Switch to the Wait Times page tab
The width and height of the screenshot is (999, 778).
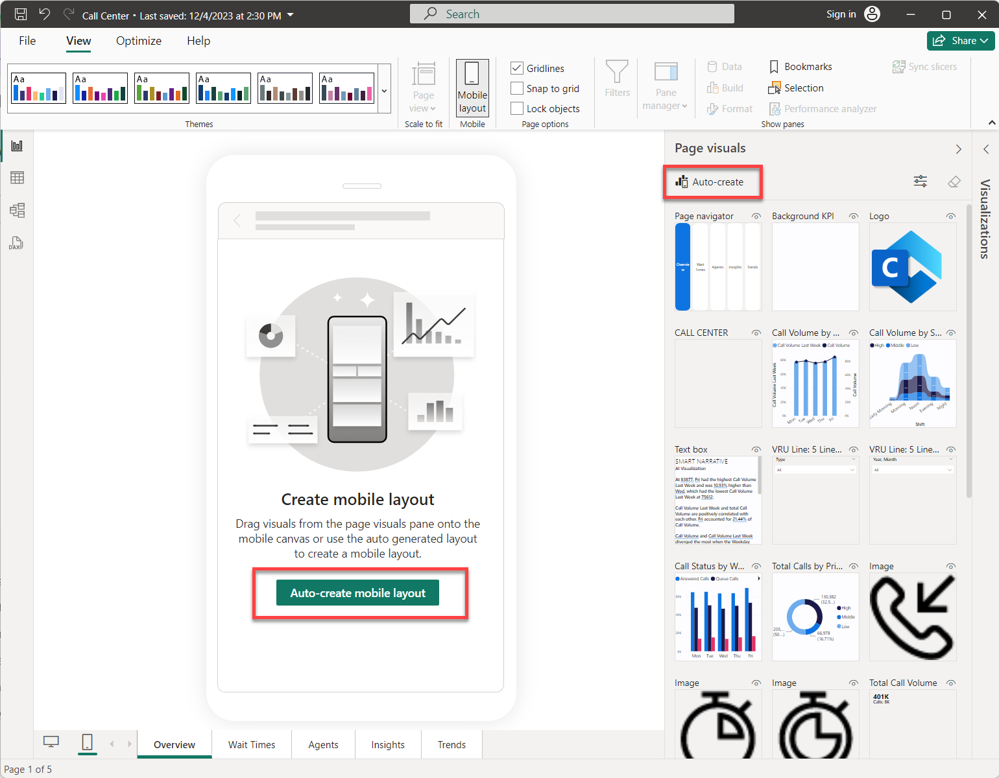pyautogui.click(x=251, y=744)
